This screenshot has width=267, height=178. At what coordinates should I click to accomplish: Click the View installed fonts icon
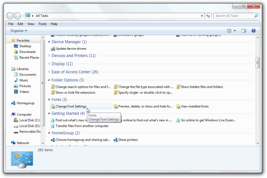(178, 106)
